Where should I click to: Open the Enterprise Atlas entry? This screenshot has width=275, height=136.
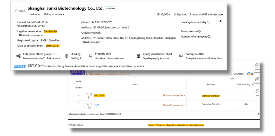pos(195,54)
